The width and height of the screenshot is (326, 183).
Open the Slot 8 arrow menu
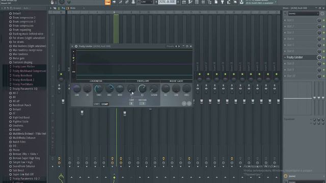click(285, 64)
